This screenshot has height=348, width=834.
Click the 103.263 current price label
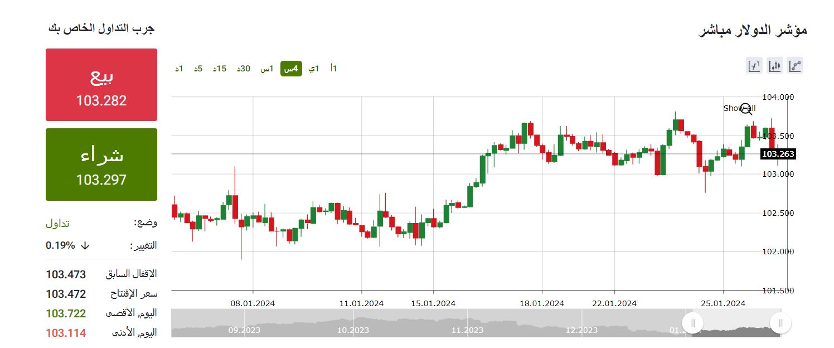pyautogui.click(x=778, y=154)
